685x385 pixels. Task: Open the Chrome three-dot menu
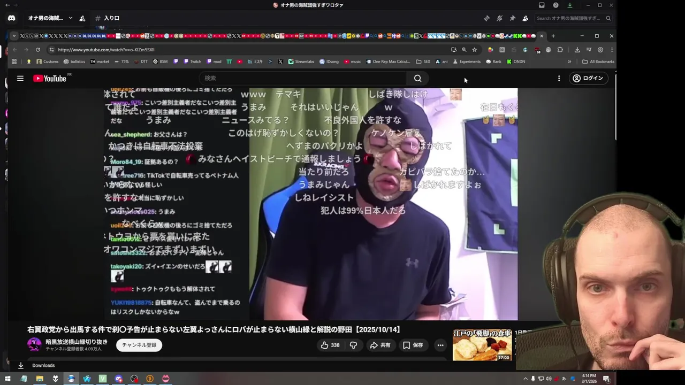612,50
